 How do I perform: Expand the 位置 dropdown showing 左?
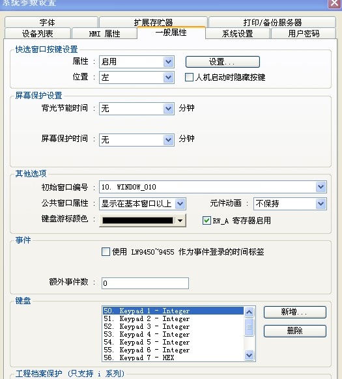[x=137, y=77]
